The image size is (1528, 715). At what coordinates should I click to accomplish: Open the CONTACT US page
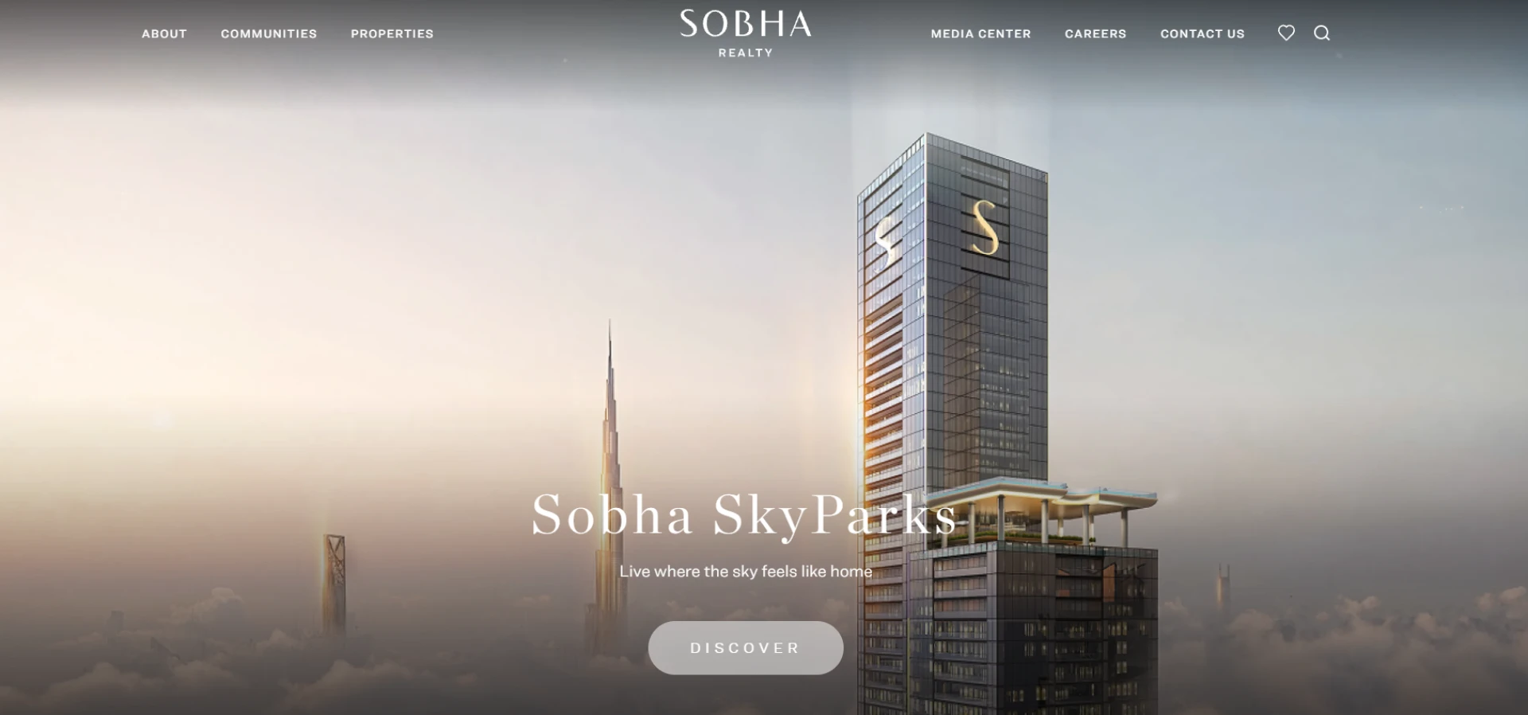(1203, 33)
